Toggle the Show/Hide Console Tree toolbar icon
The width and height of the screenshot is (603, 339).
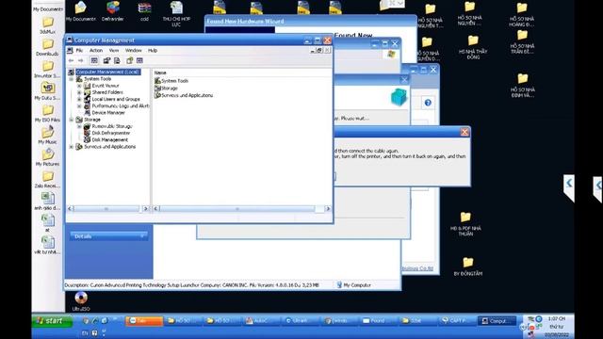[94, 60]
